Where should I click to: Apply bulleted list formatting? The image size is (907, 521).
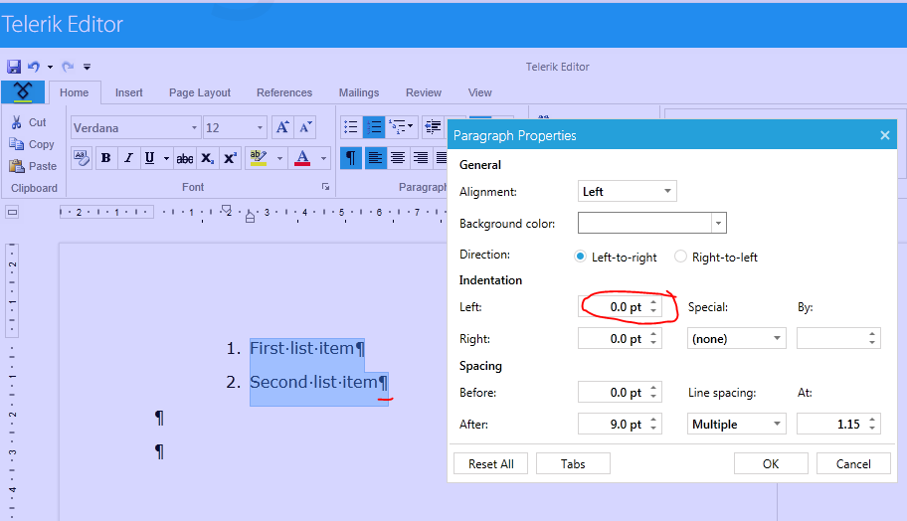tap(351, 127)
